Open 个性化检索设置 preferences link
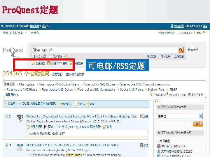 coord(166,33)
